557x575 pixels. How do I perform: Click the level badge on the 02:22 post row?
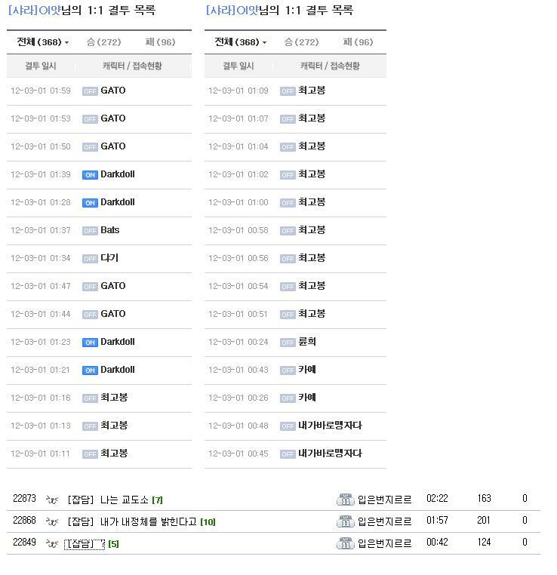pos(345,500)
